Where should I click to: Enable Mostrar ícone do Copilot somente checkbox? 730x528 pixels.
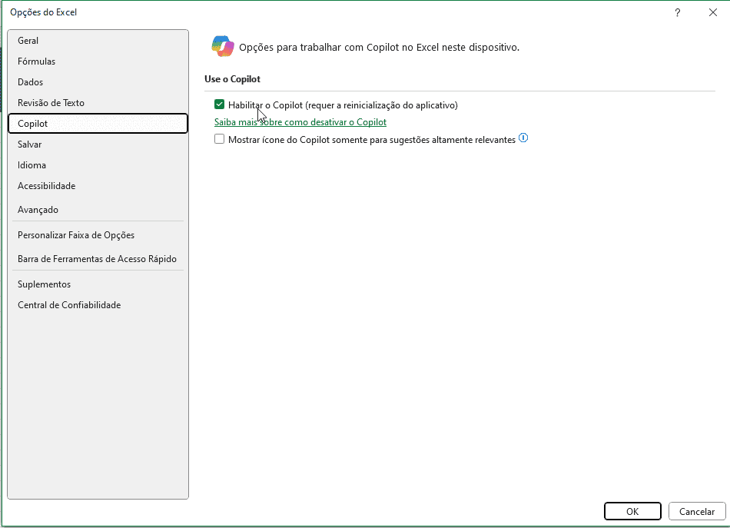pyautogui.click(x=219, y=139)
